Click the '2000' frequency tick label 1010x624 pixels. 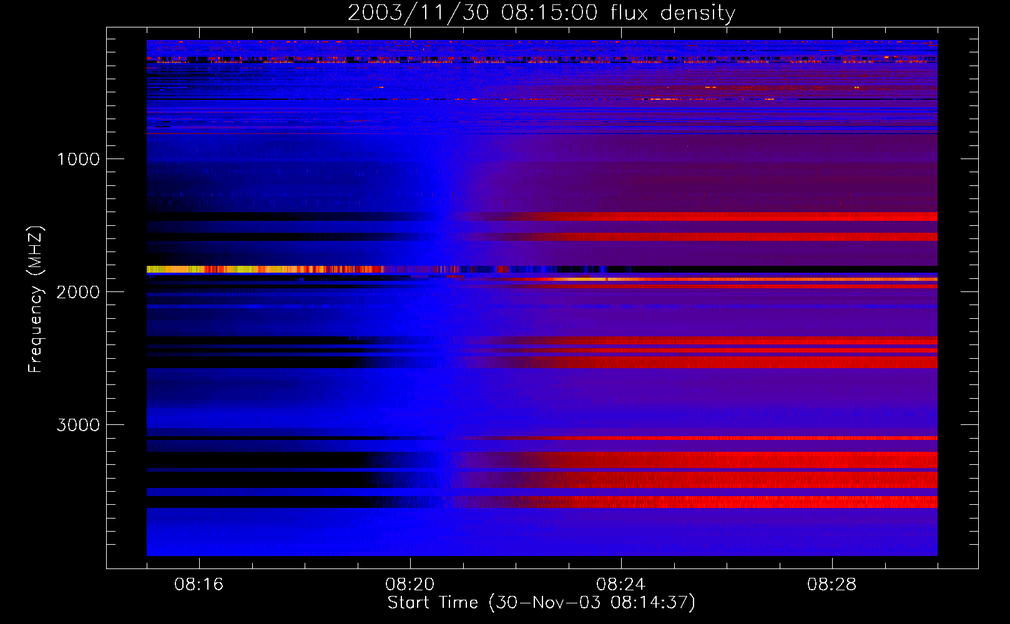[78, 292]
